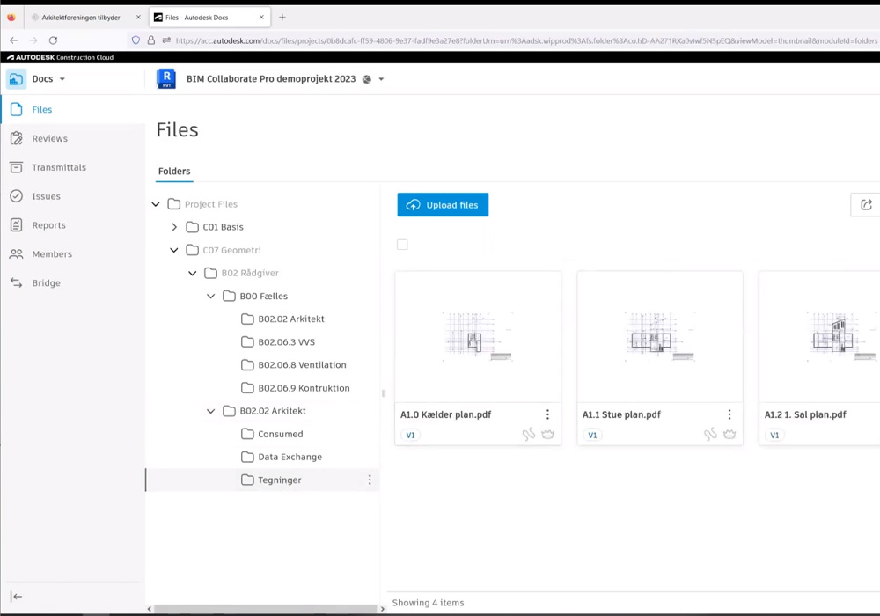880x616 pixels.
Task: Click the Upload files button
Action: [443, 205]
